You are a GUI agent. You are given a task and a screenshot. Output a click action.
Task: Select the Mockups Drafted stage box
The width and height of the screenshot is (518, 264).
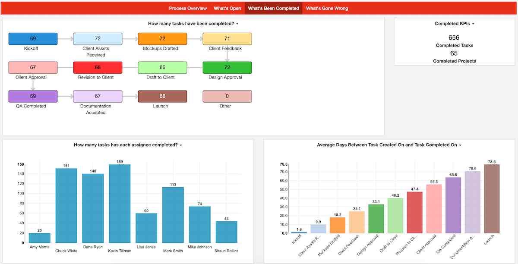(162, 38)
